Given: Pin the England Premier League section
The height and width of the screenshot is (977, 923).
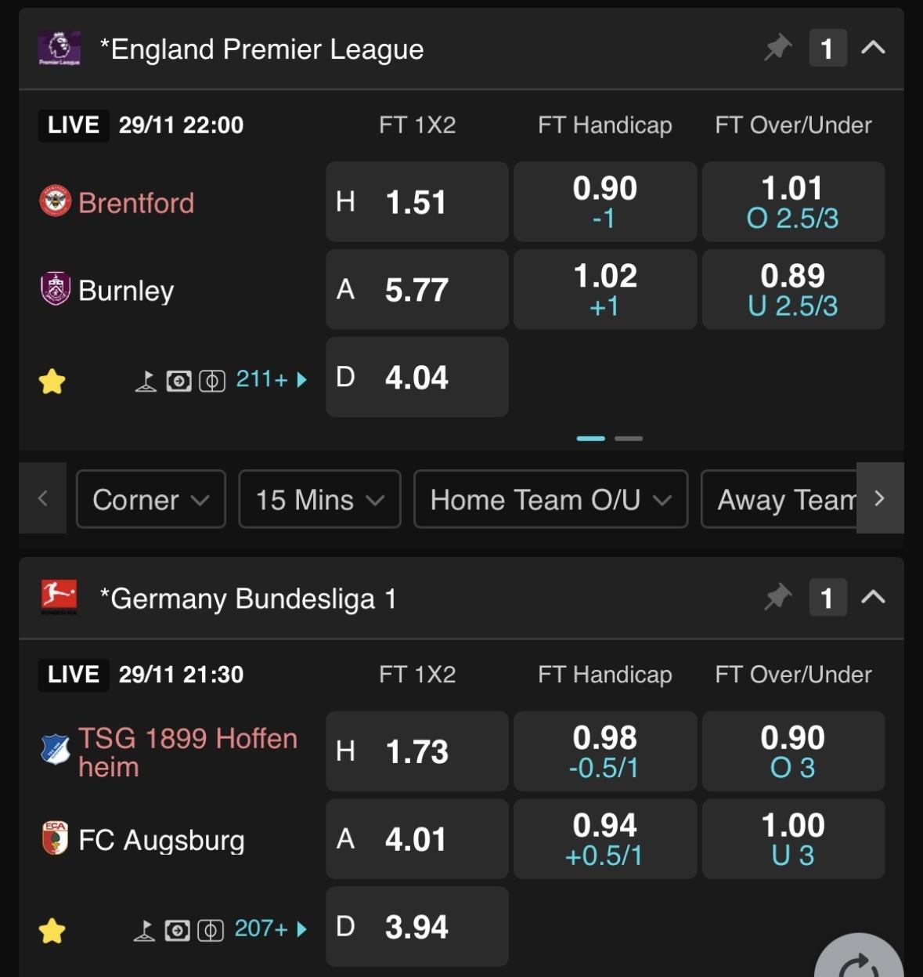Looking at the screenshot, I should click(x=777, y=49).
